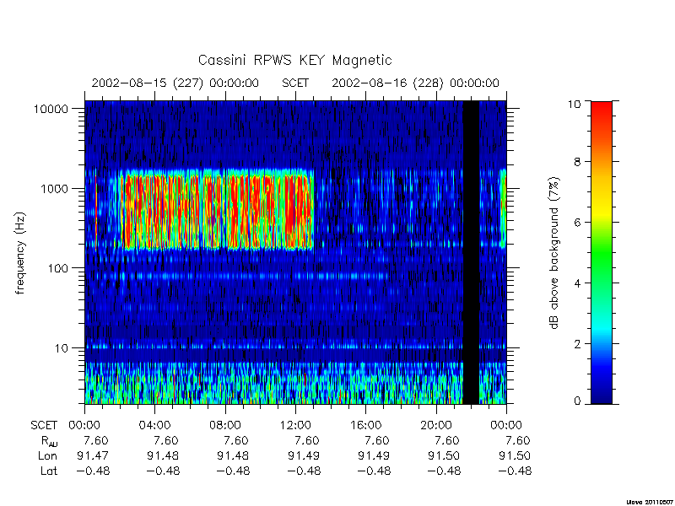Click the intense red emission band near 1000 Hz
Screen dimensions: 675x506
[x=218, y=211]
